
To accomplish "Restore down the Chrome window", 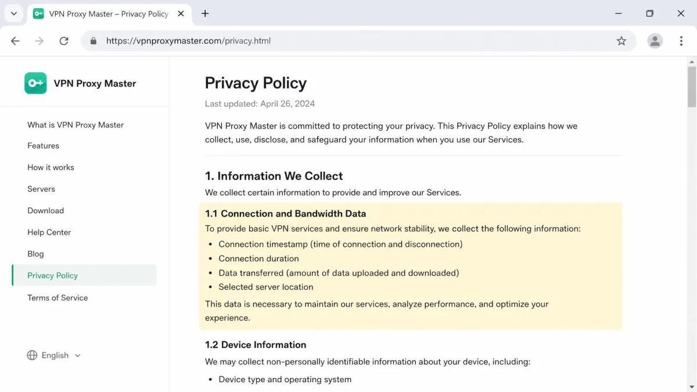I will tap(649, 13).
